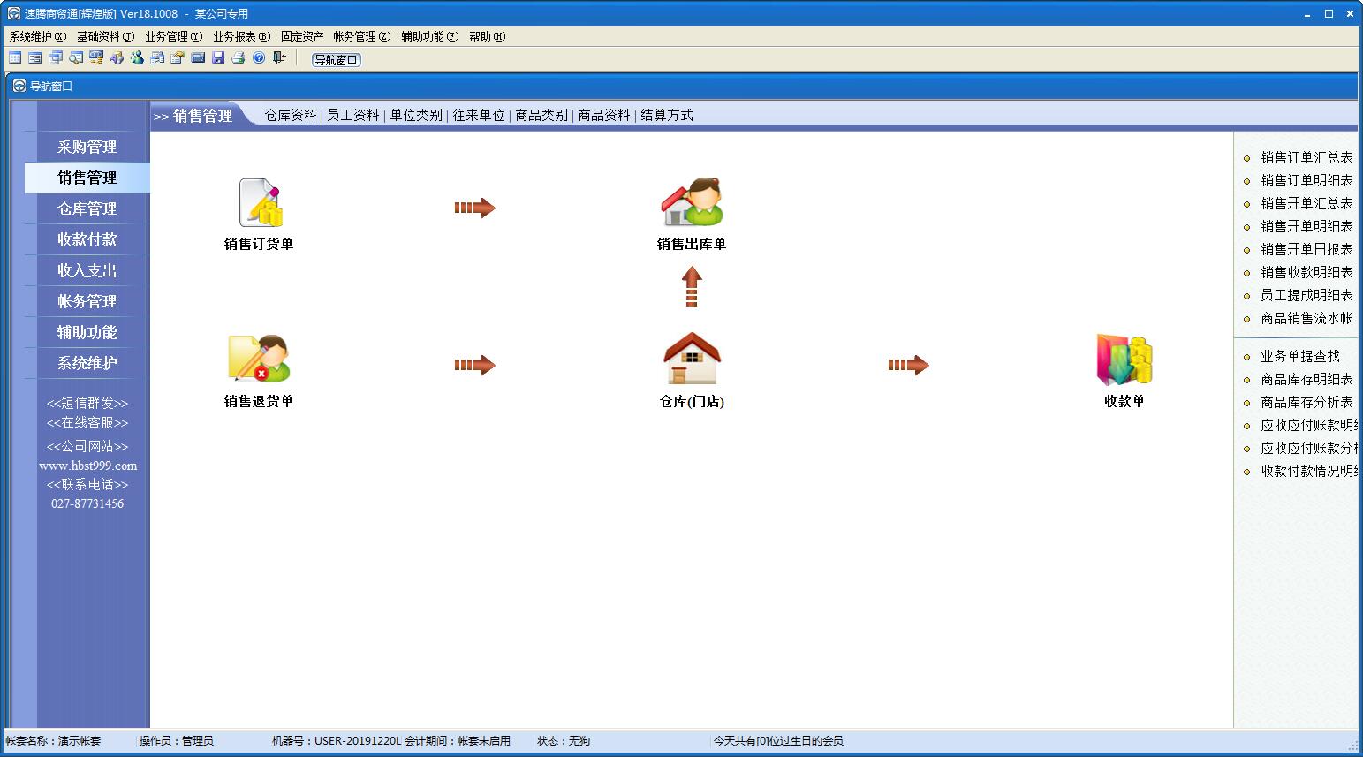1363x757 pixels.
Task: Open the 销售订单汇总表 report
Action: tap(1306, 157)
